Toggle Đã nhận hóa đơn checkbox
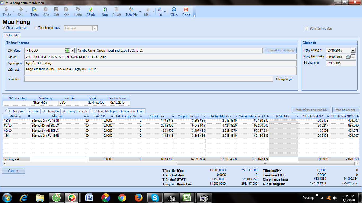The height and width of the screenshot is (203, 362). pyautogui.click(x=307, y=29)
